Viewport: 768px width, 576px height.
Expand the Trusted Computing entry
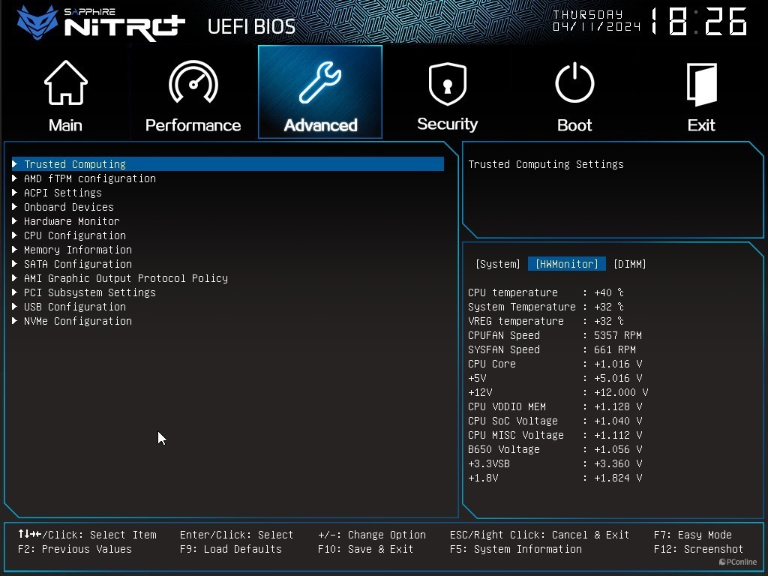tap(75, 164)
